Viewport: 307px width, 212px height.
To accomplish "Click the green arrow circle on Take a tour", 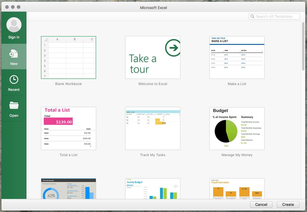I will tap(173, 48).
